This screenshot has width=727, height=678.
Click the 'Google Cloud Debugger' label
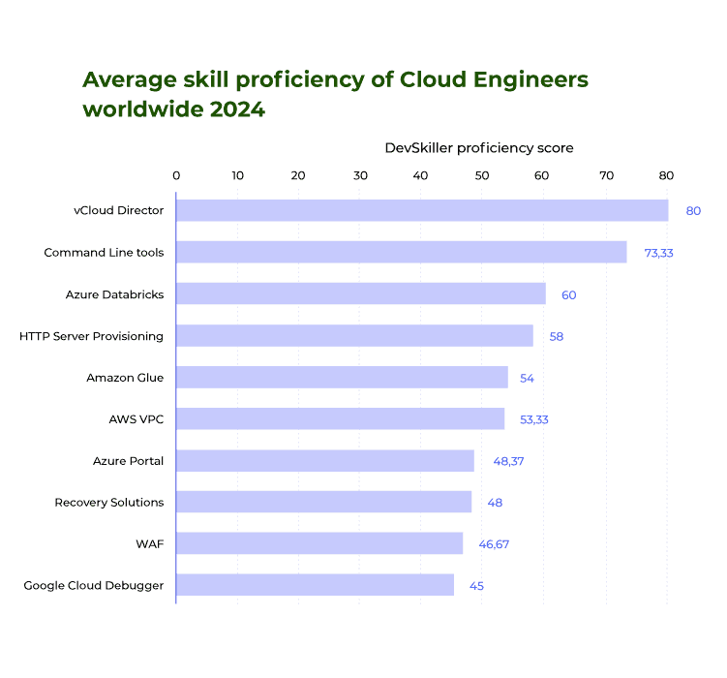pyautogui.click(x=94, y=586)
